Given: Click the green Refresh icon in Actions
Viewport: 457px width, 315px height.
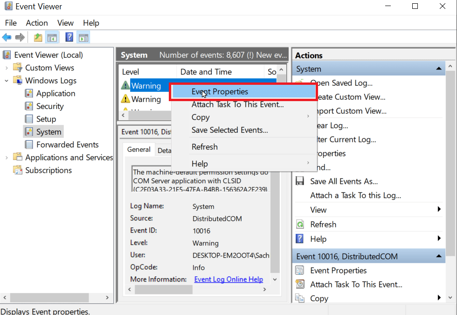Looking at the screenshot, I should (299, 224).
